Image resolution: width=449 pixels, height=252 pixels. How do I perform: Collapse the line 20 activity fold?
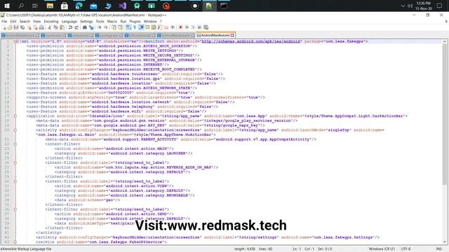(15, 130)
